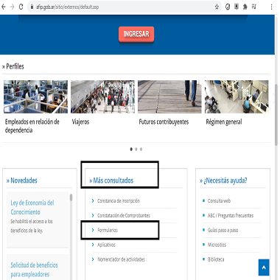Click the Más consultados heading
The image size is (280, 280).
click(x=113, y=181)
